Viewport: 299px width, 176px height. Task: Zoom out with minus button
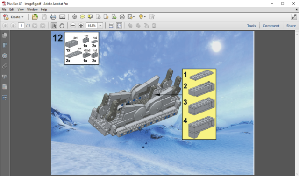pyautogui.click(x=73, y=26)
